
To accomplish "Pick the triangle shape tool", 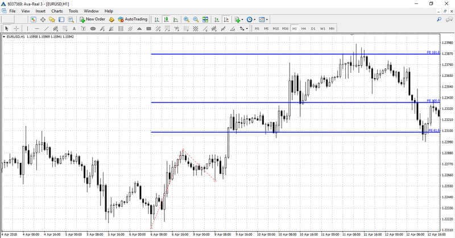I will (x=139, y=28).
